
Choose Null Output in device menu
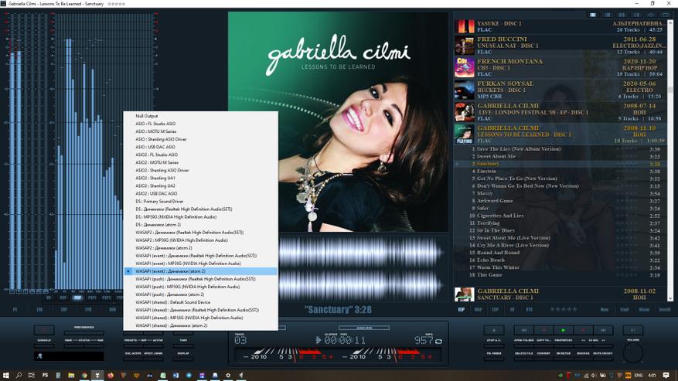[x=200, y=116]
